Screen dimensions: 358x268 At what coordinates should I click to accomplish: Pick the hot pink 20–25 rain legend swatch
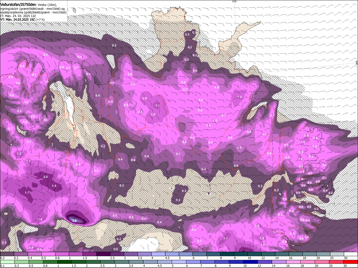click(x=321, y=262)
